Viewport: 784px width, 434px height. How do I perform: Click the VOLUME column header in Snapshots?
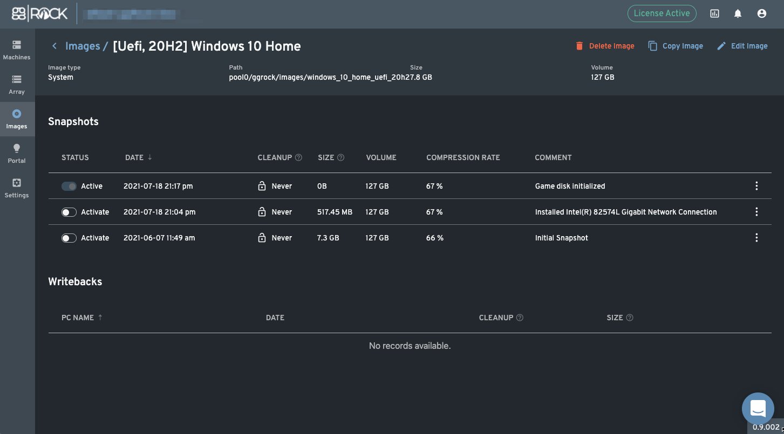381,157
